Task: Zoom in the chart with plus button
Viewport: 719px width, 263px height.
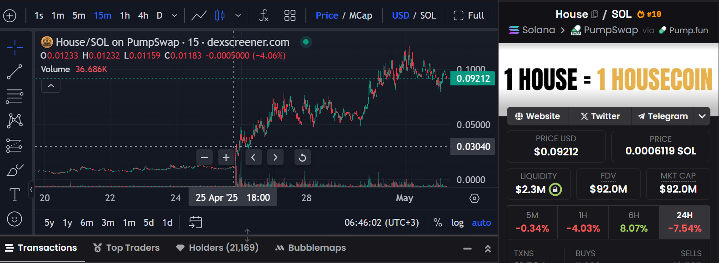Action: [x=226, y=158]
